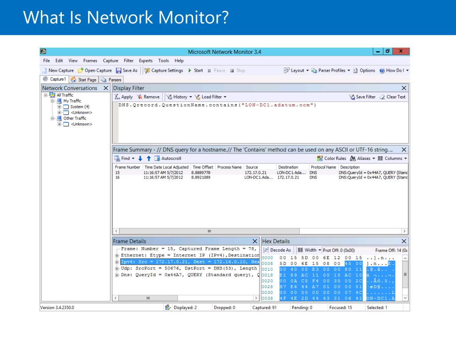Open the Load Filter dropdown
The image size is (456, 342).
click(211, 97)
